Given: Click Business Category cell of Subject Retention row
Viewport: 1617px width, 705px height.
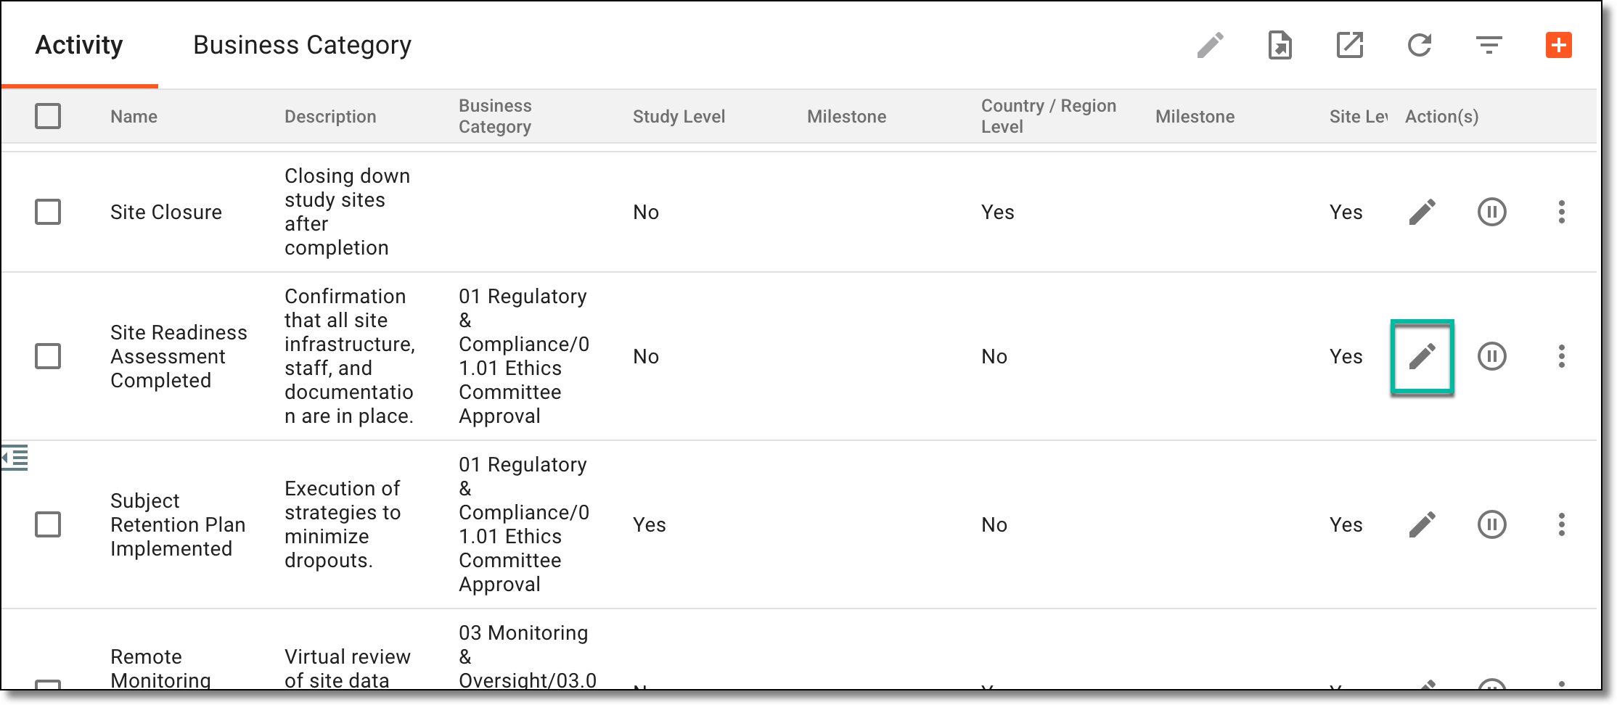Looking at the screenshot, I should point(524,524).
